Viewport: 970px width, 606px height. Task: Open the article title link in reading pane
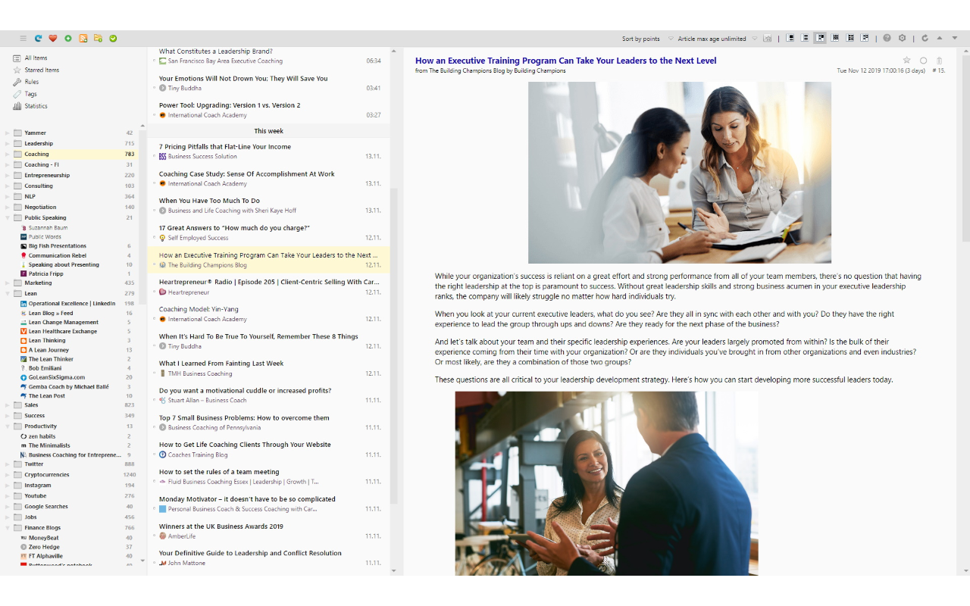point(565,61)
